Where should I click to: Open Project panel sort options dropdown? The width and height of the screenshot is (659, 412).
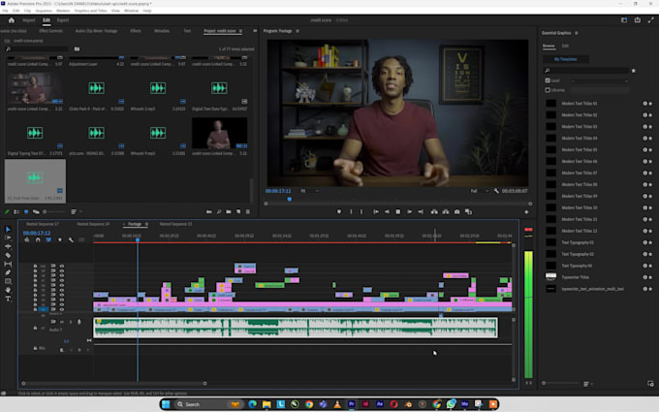(x=76, y=212)
